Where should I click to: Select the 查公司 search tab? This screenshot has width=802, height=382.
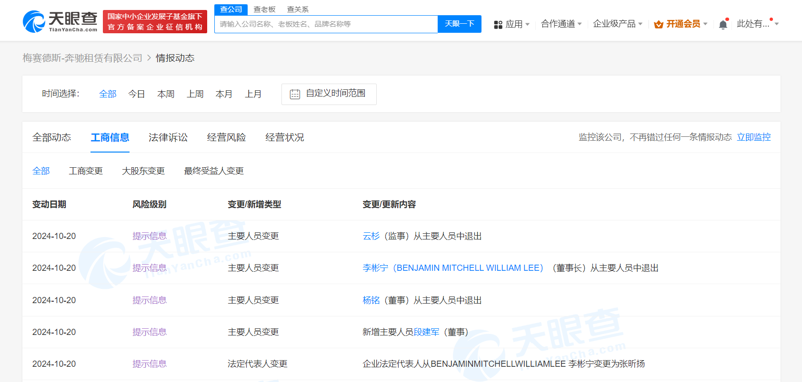coord(231,10)
